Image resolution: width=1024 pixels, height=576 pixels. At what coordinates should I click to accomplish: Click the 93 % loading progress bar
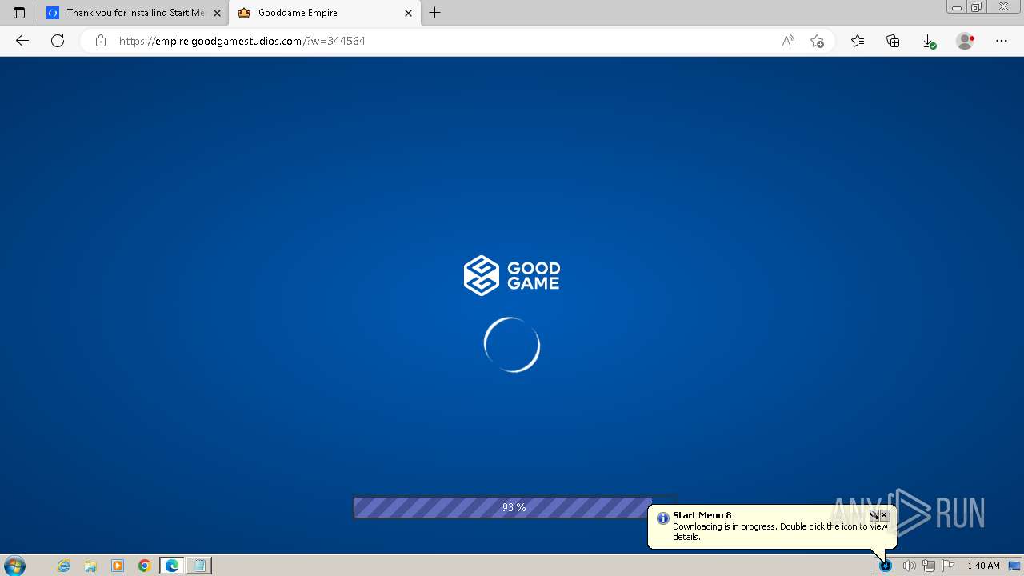click(515, 507)
